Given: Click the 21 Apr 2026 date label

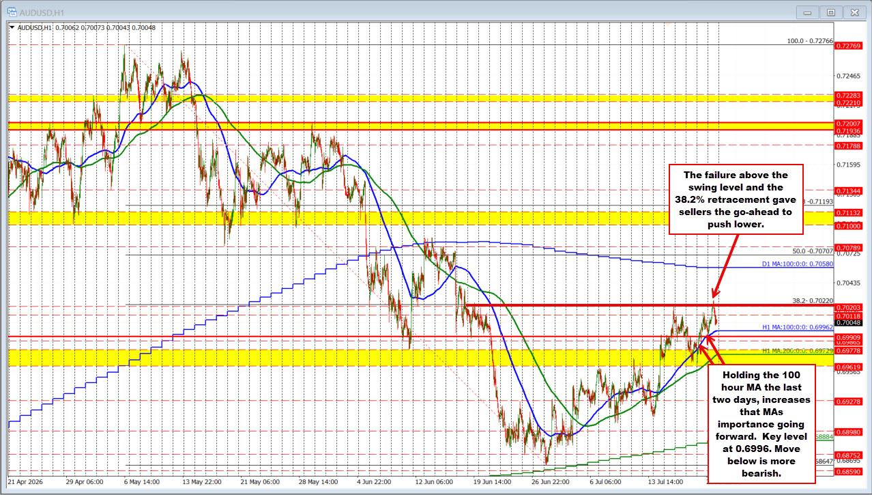Looking at the screenshot, I should 25,481.
